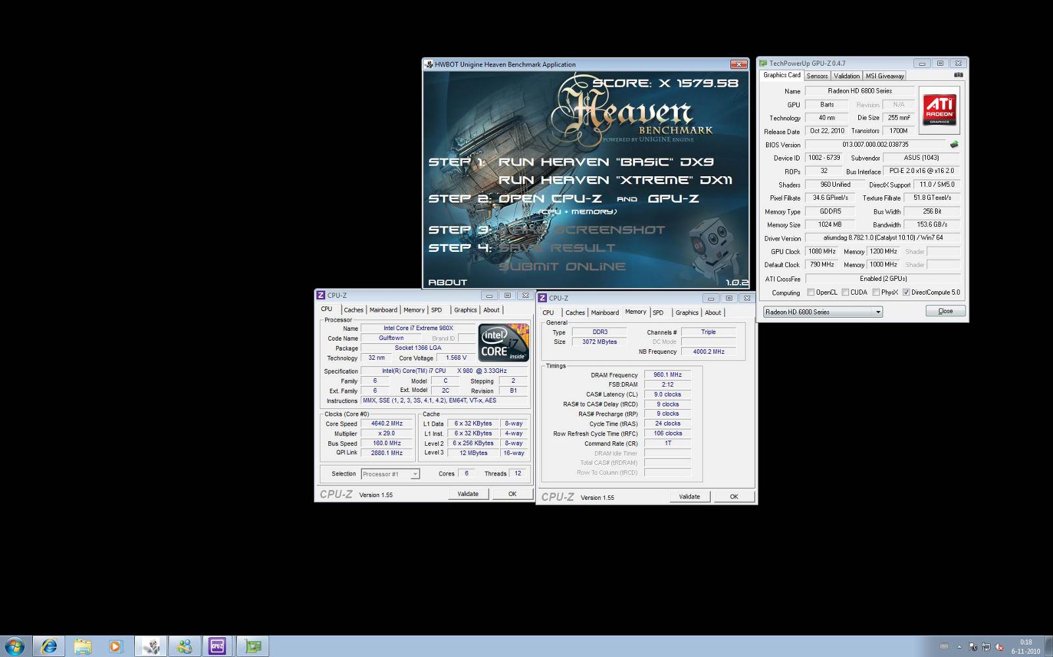Show hidden tray icons arrow
This screenshot has width=1053, height=657.
tap(959, 647)
